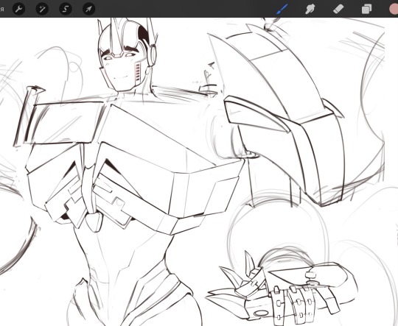This screenshot has width=398, height=326.
Task: Open the Adjustments magic wand menu
Action: click(x=42, y=10)
